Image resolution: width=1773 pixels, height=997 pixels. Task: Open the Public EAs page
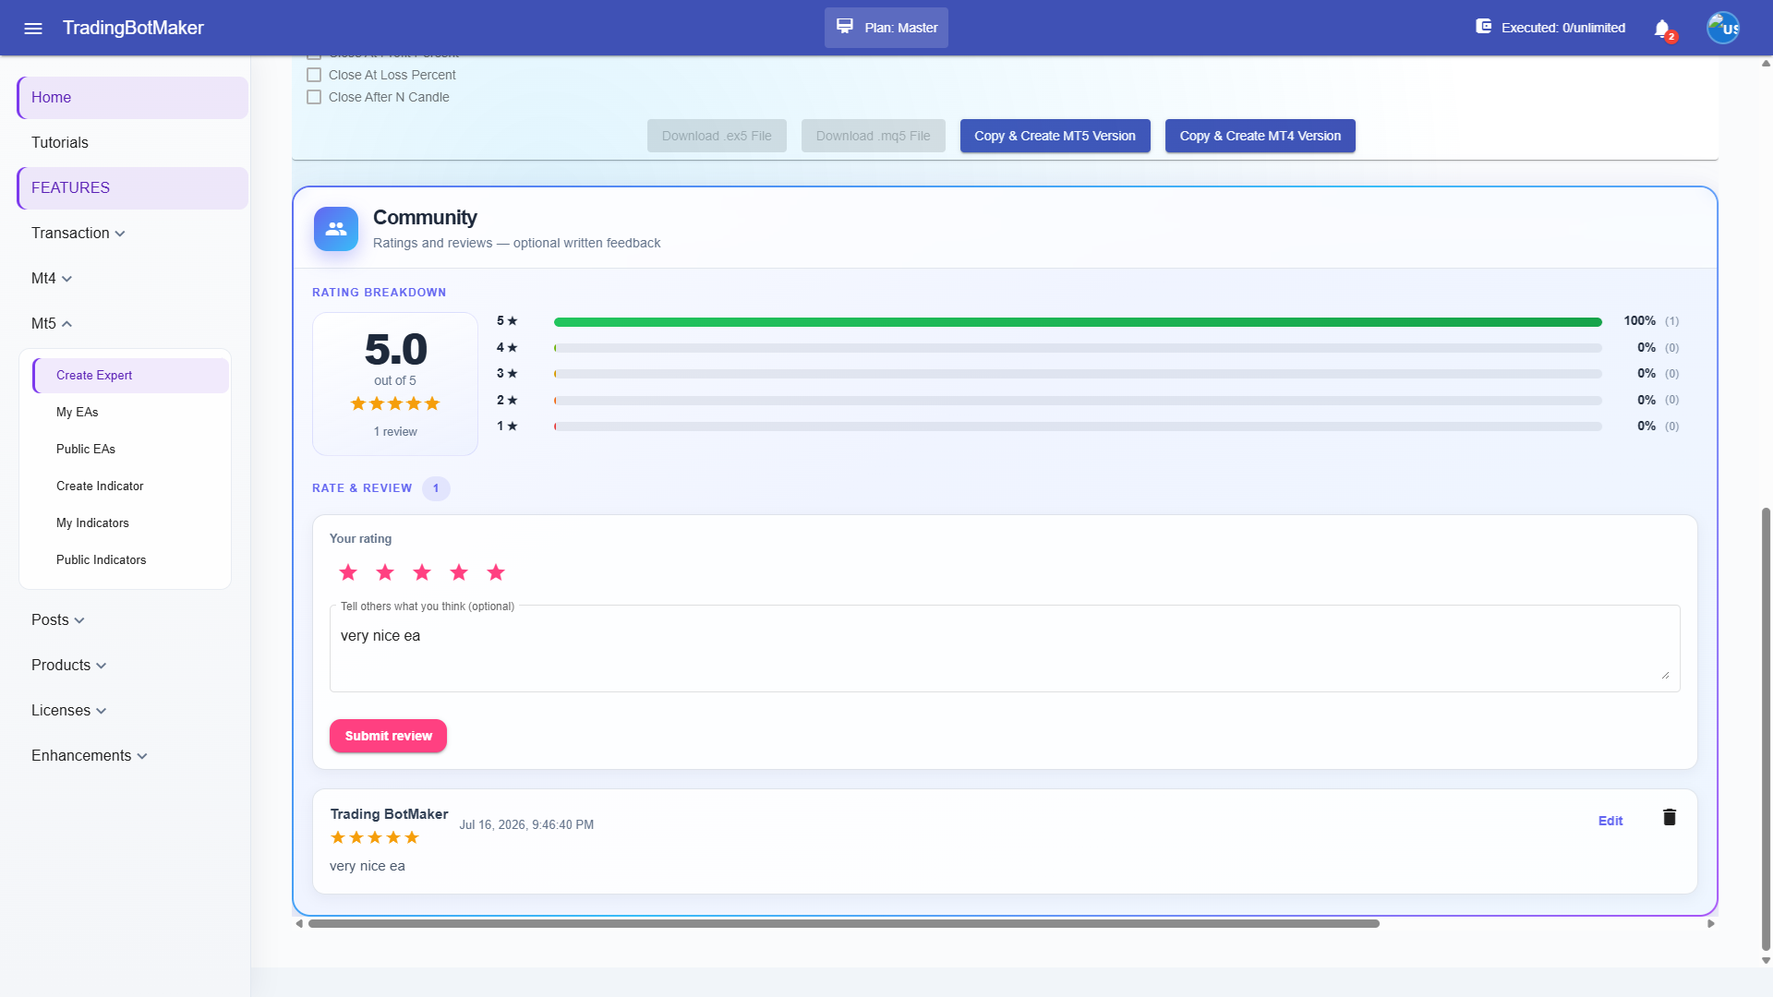click(x=86, y=449)
